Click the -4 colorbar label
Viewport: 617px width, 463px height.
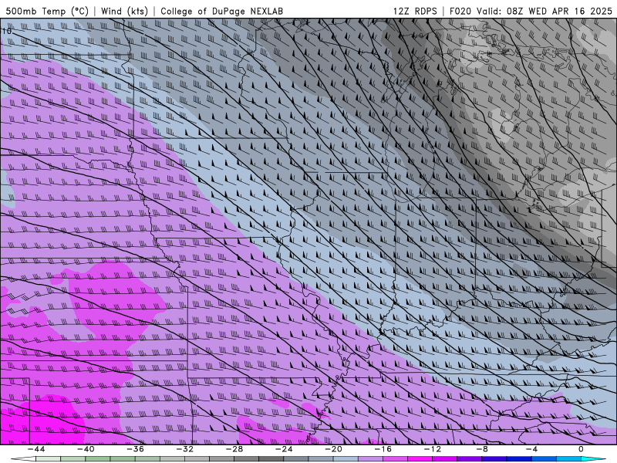point(531,449)
